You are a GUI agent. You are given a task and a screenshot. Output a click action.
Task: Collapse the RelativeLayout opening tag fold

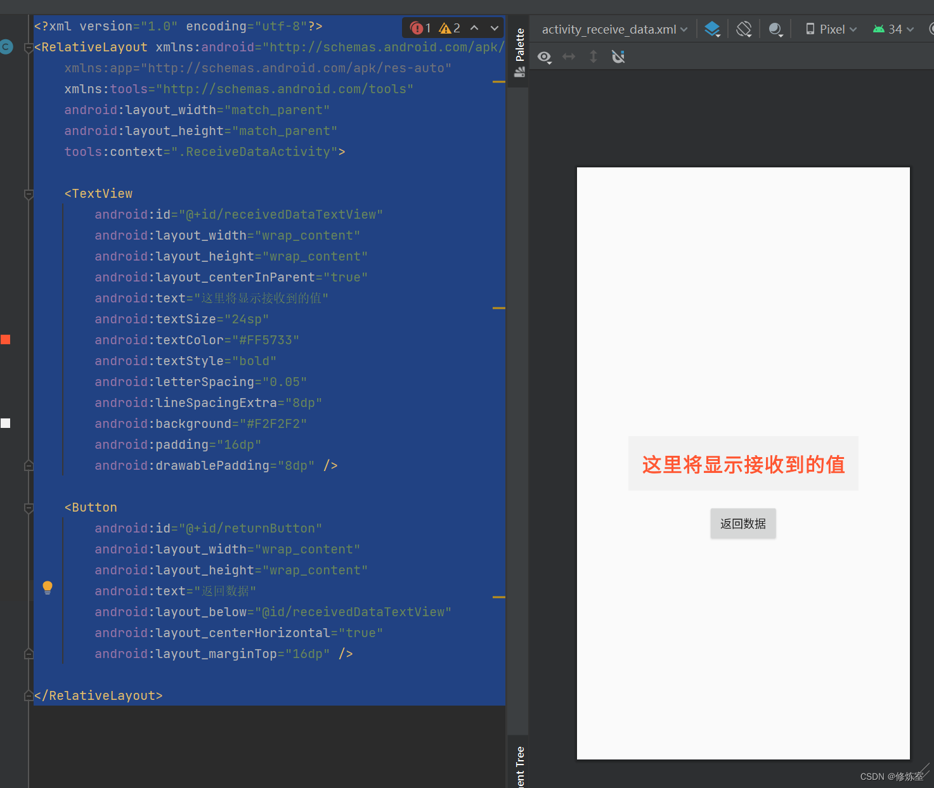point(29,48)
